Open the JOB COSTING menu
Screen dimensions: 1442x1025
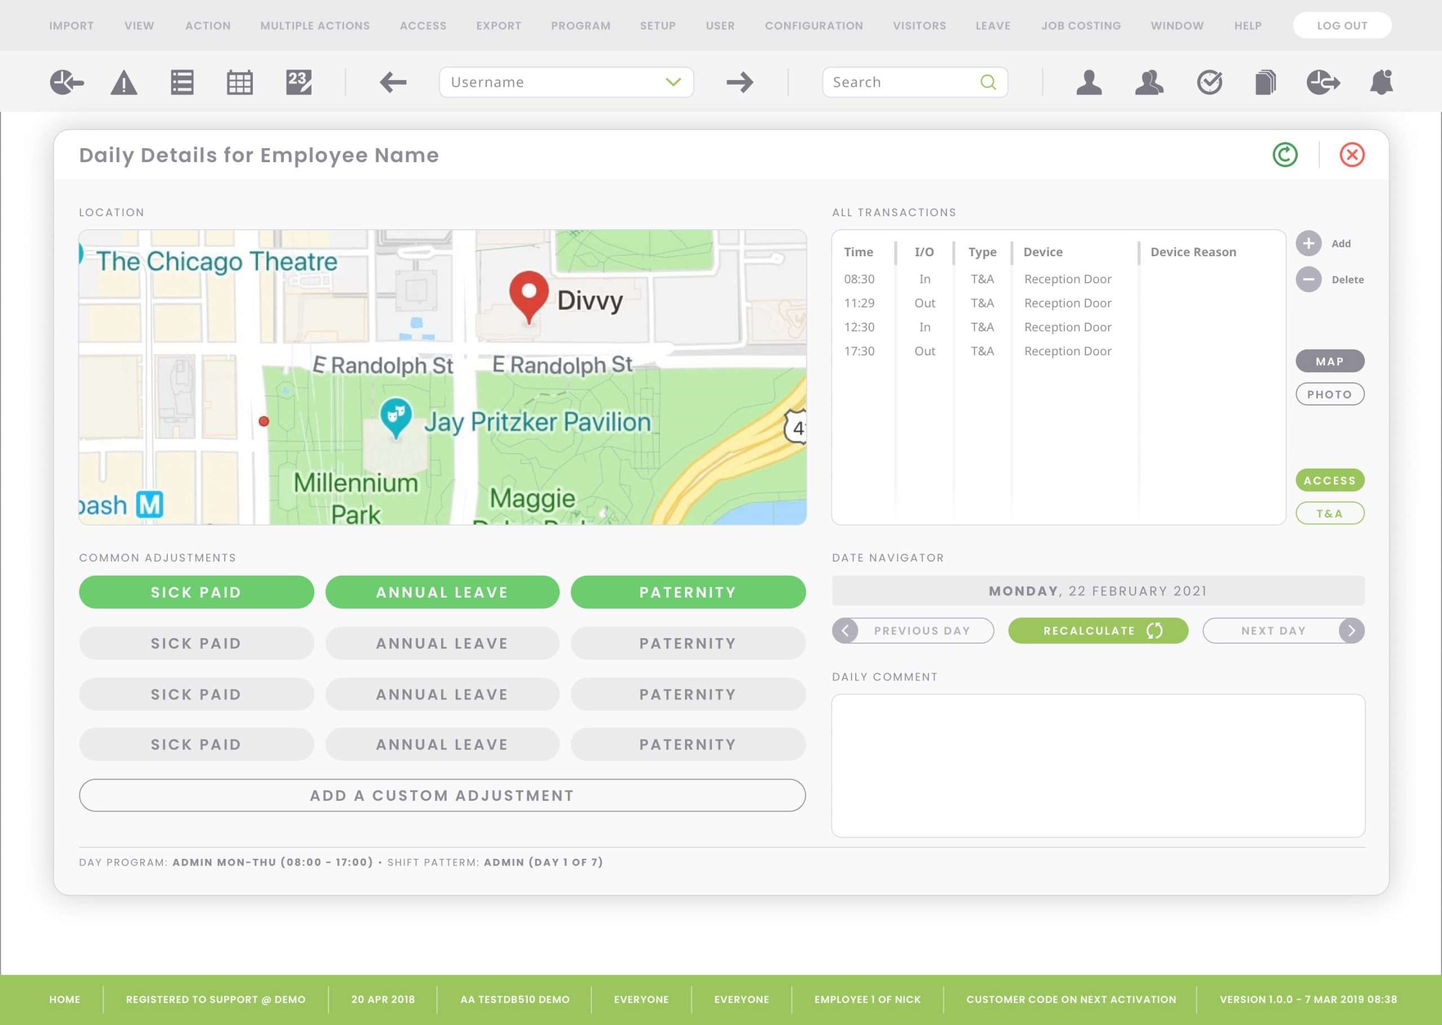[1080, 26]
